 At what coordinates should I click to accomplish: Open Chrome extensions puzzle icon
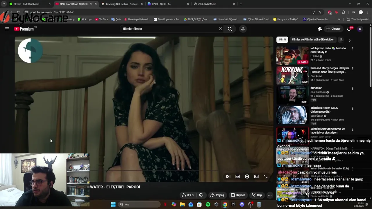click(344, 12)
